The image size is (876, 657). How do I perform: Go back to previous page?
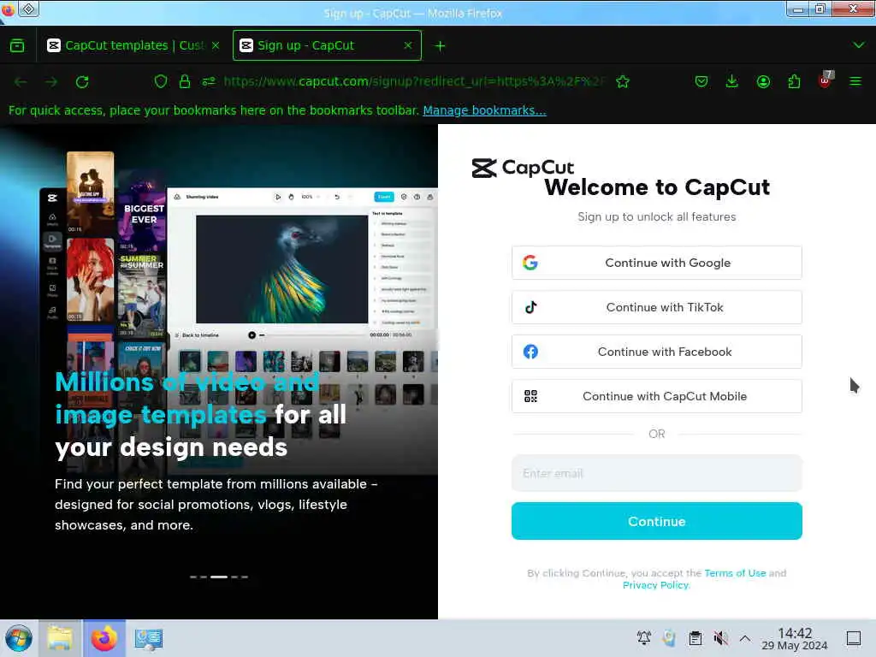21,82
